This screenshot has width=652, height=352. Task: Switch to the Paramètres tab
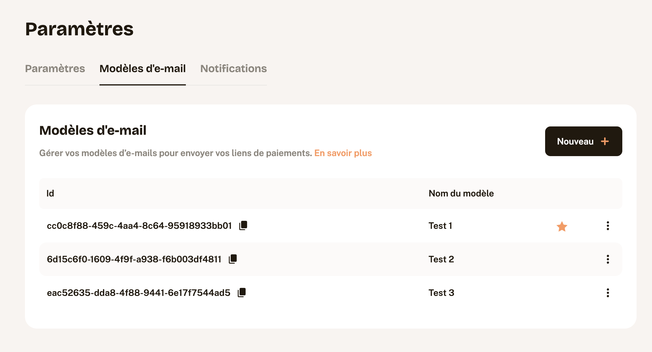(x=55, y=69)
